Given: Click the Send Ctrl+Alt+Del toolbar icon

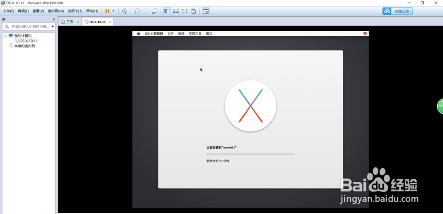Looking at the screenshot, I should (124, 11).
